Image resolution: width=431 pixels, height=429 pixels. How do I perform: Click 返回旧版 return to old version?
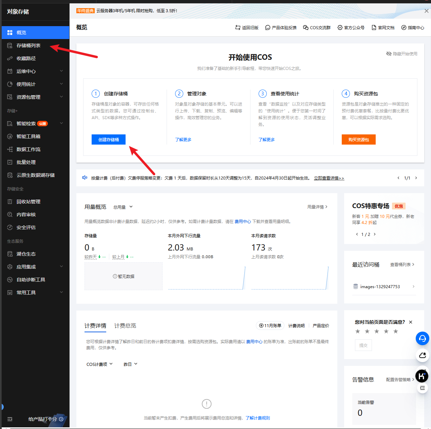[247, 28]
